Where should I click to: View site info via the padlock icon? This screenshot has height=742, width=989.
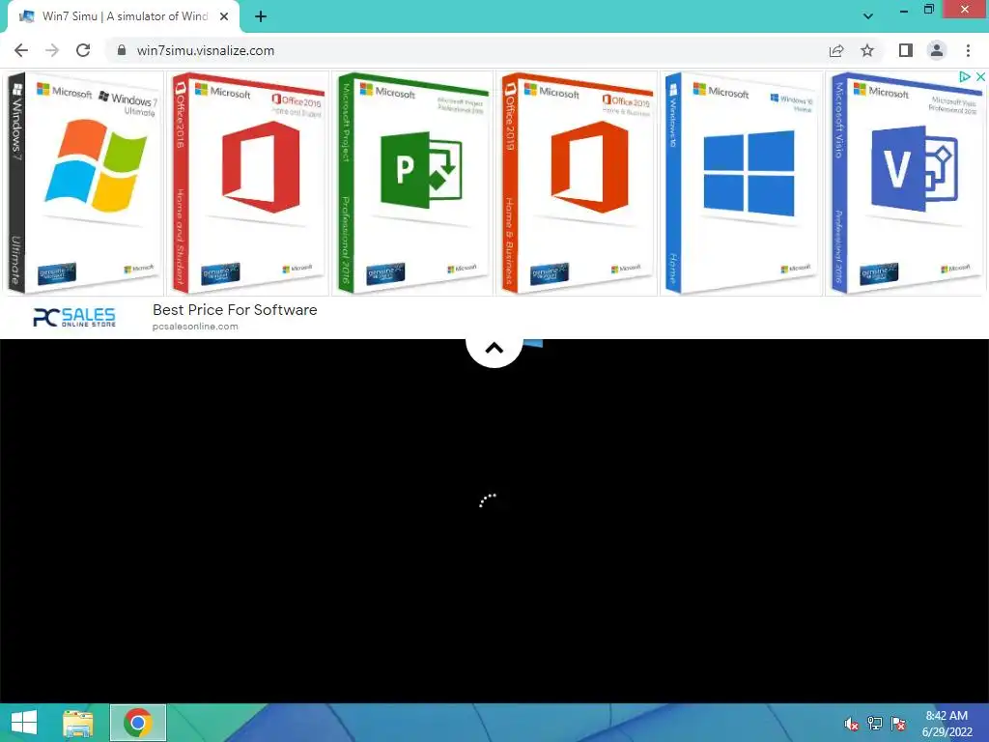click(x=122, y=50)
